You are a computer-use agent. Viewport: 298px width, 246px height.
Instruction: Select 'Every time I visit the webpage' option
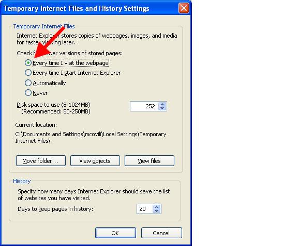coord(28,63)
